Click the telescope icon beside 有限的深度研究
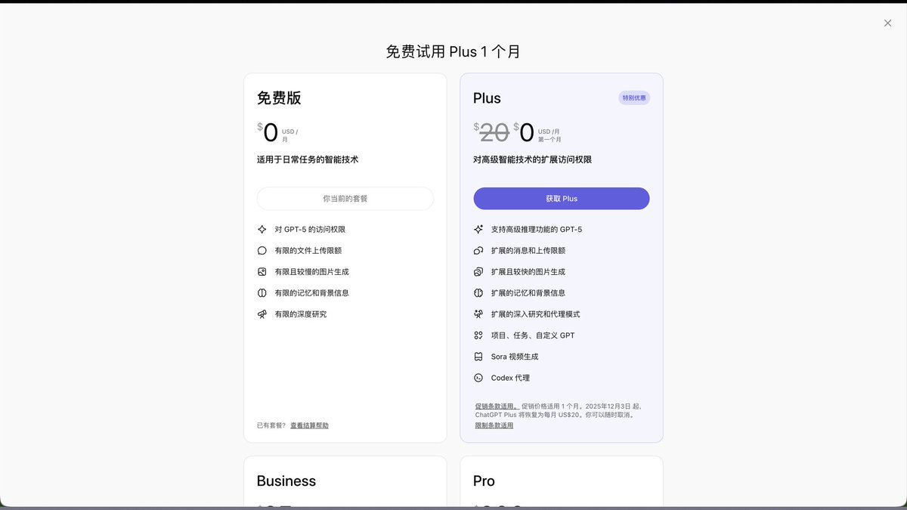This screenshot has width=907, height=510. pos(262,314)
